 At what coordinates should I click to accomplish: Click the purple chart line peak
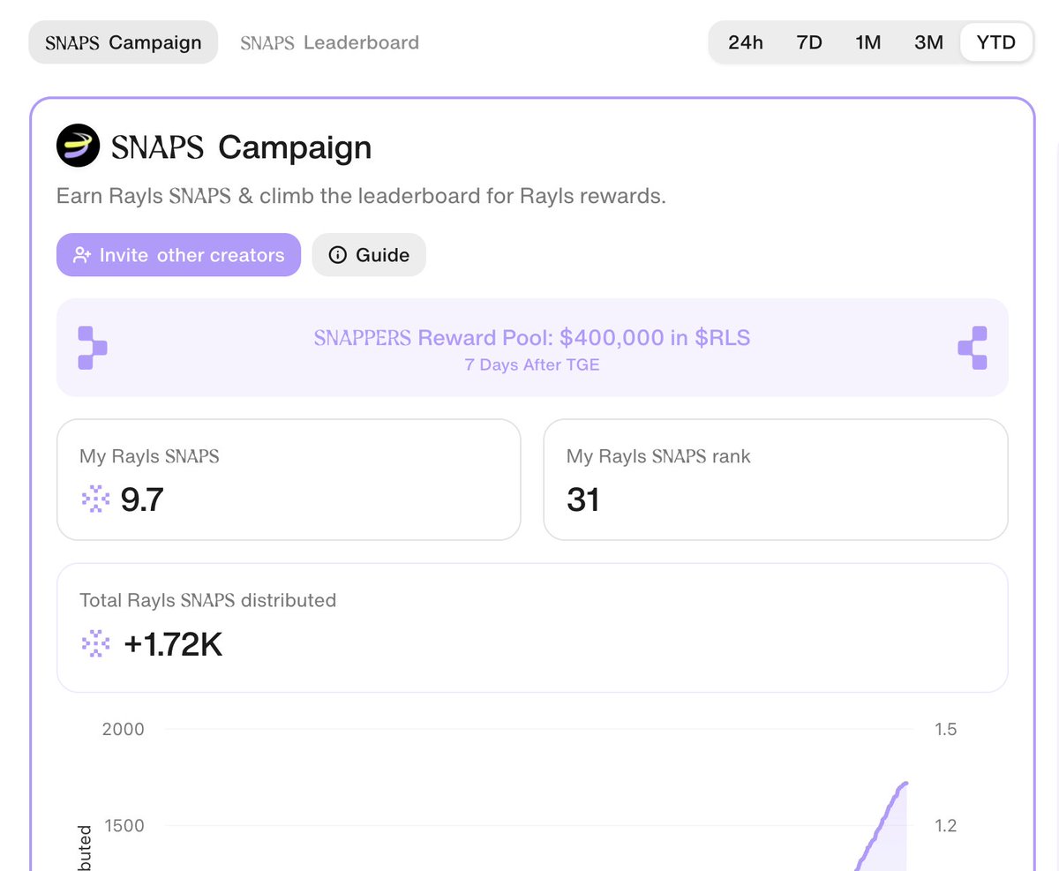click(905, 784)
